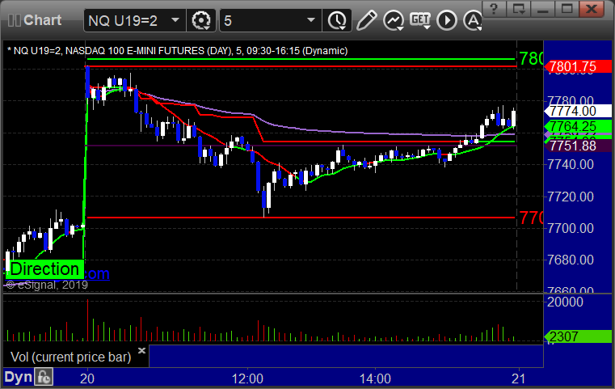Expand the interval '5' dropdown arrow
Image resolution: width=615 pixels, height=389 pixels.
[x=311, y=20]
